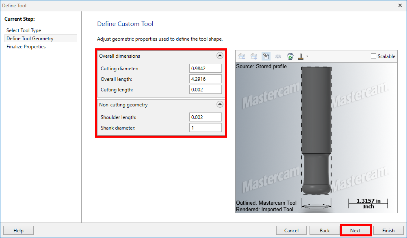Click the 'Source: Stored profile' text
The height and width of the screenshot is (238, 407).
[261, 67]
